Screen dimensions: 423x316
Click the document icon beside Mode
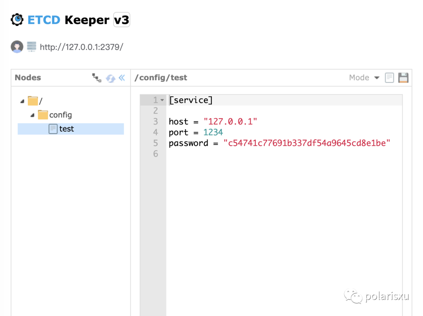pyautogui.click(x=389, y=78)
